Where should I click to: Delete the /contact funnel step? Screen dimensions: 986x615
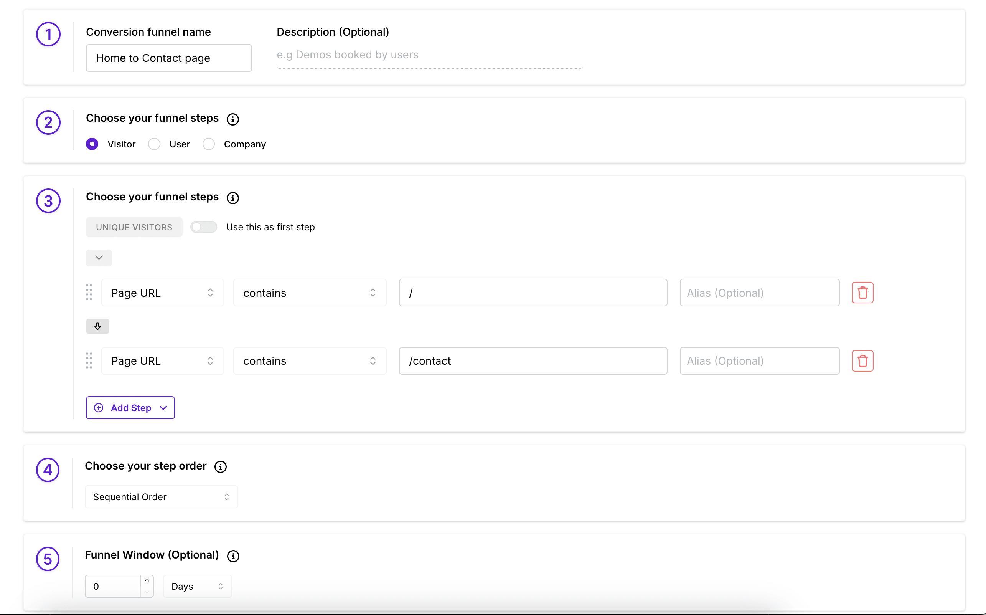tap(862, 361)
